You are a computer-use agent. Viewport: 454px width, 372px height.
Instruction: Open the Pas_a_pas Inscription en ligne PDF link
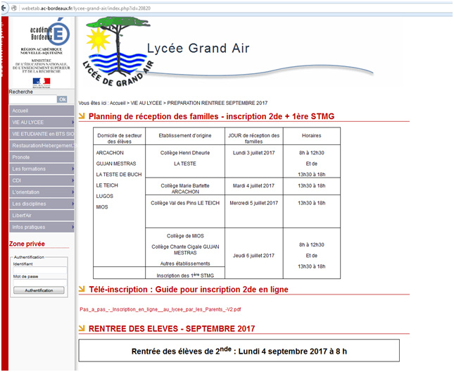[160, 309]
